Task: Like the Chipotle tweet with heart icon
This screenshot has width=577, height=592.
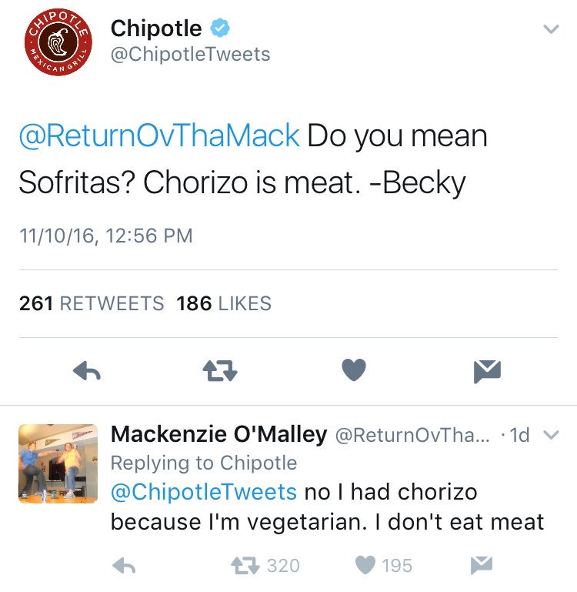Action: pyautogui.click(x=353, y=371)
